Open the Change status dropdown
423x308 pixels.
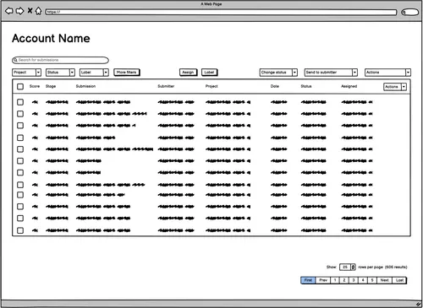[278, 73]
